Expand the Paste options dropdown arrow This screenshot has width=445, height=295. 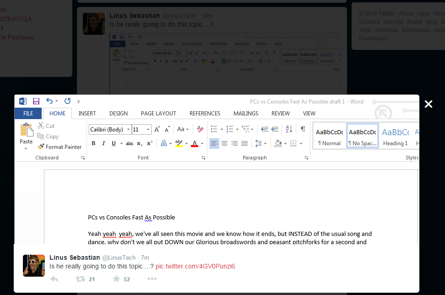26,148
